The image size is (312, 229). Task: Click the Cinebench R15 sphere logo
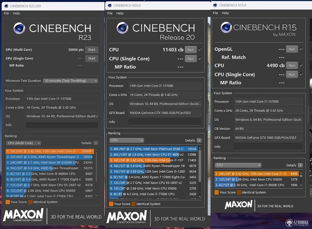pyautogui.click(x=226, y=27)
